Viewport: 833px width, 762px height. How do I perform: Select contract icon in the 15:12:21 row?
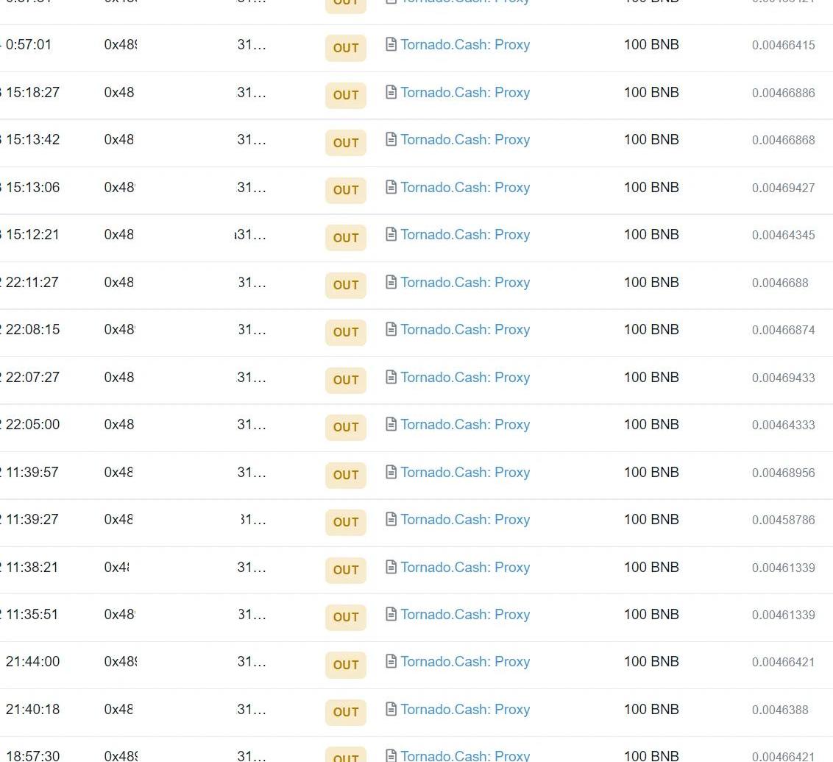pyautogui.click(x=391, y=234)
